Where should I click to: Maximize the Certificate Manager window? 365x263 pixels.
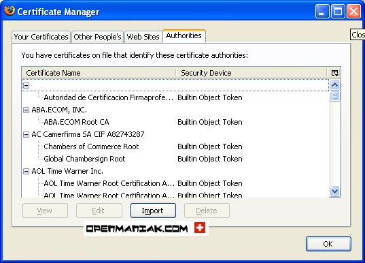coord(338,11)
